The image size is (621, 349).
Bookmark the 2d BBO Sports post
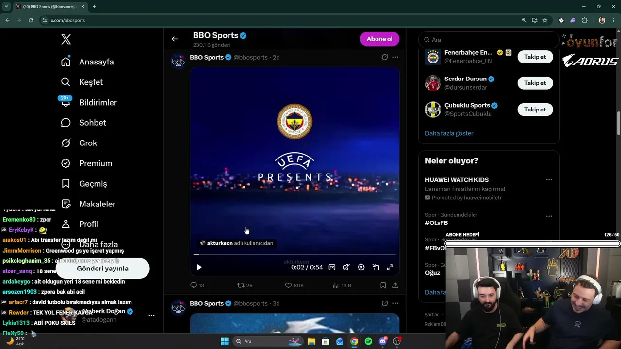383,286
